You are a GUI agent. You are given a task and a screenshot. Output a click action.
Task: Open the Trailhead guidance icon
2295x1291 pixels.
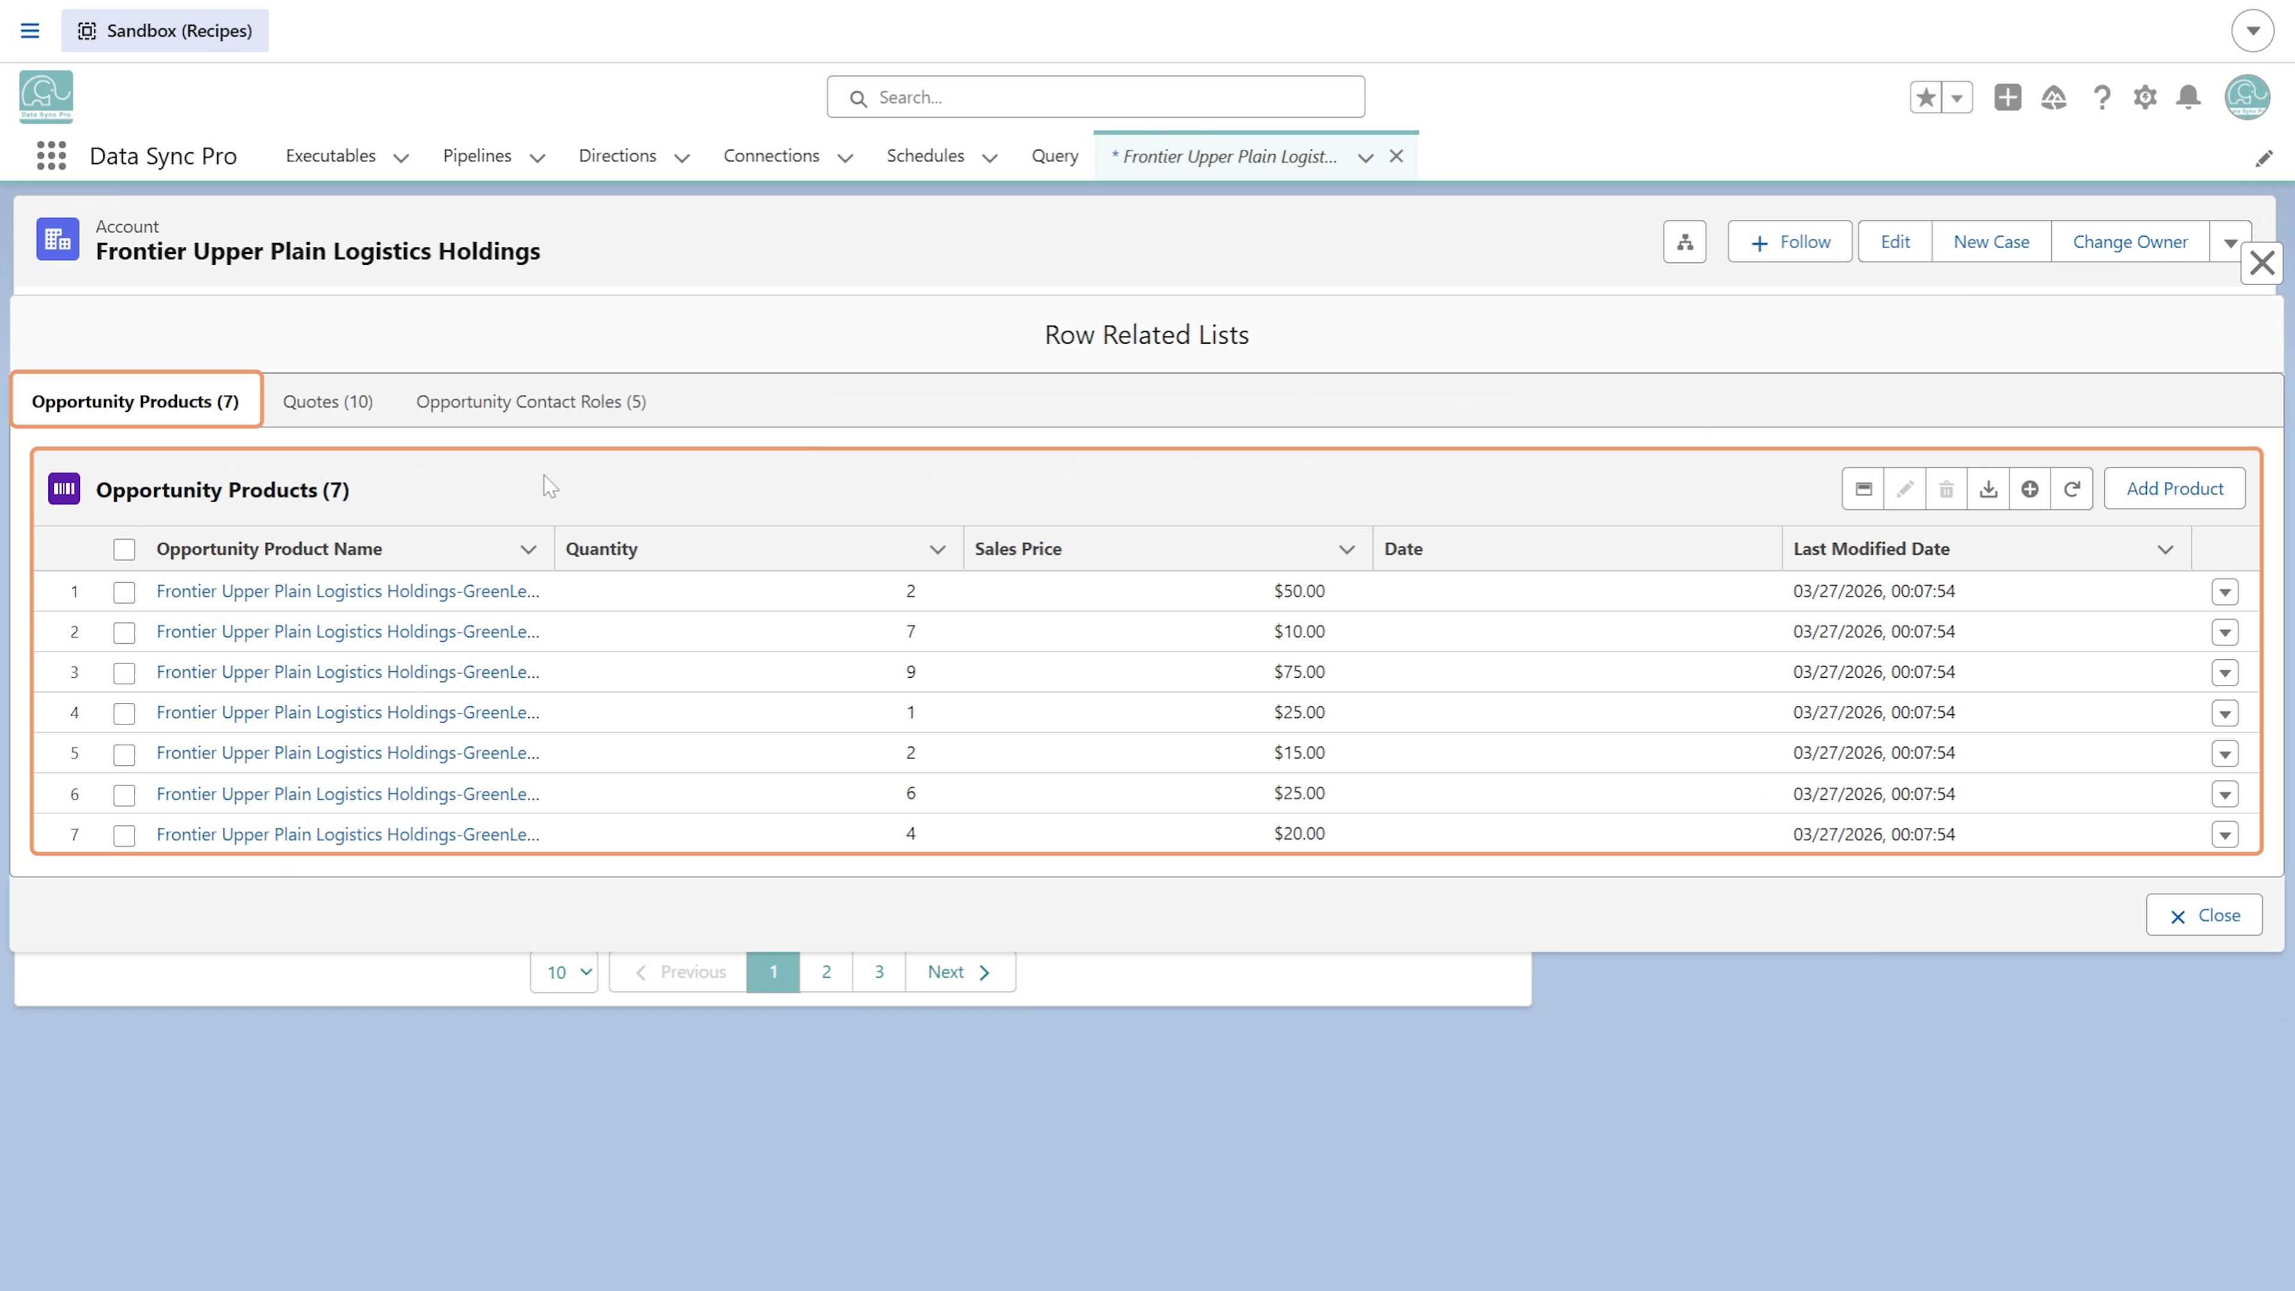(x=2054, y=97)
